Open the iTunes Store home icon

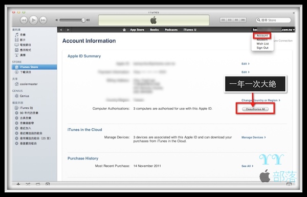(124, 30)
